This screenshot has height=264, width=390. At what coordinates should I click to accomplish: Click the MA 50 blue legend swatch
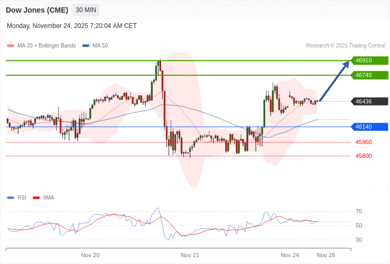(x=86, y=46)
